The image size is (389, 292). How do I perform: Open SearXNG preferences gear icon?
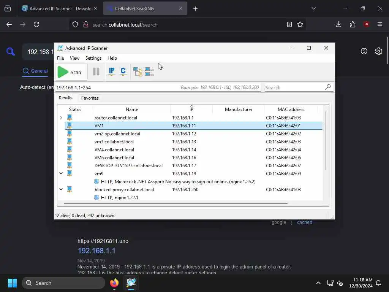[378, 51]
